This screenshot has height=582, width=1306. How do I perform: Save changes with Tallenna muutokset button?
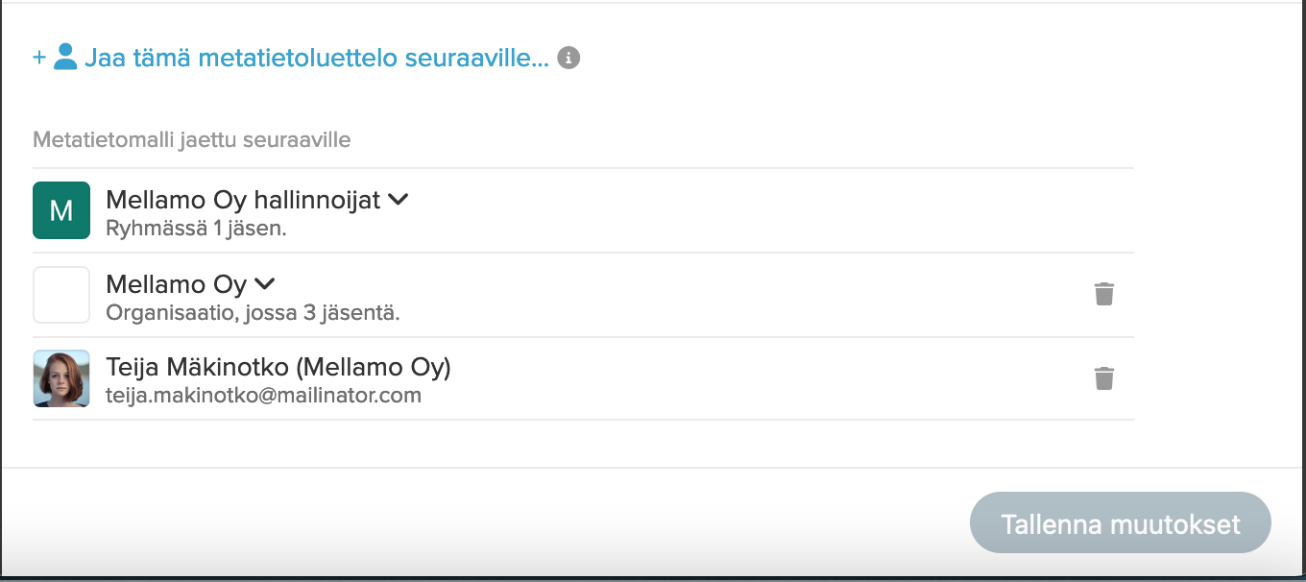(x=1121, y=523)
